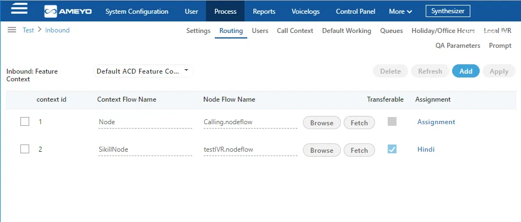
Task: Click the Refresh button
Action: pyautogui.click(x=430, y=71)
